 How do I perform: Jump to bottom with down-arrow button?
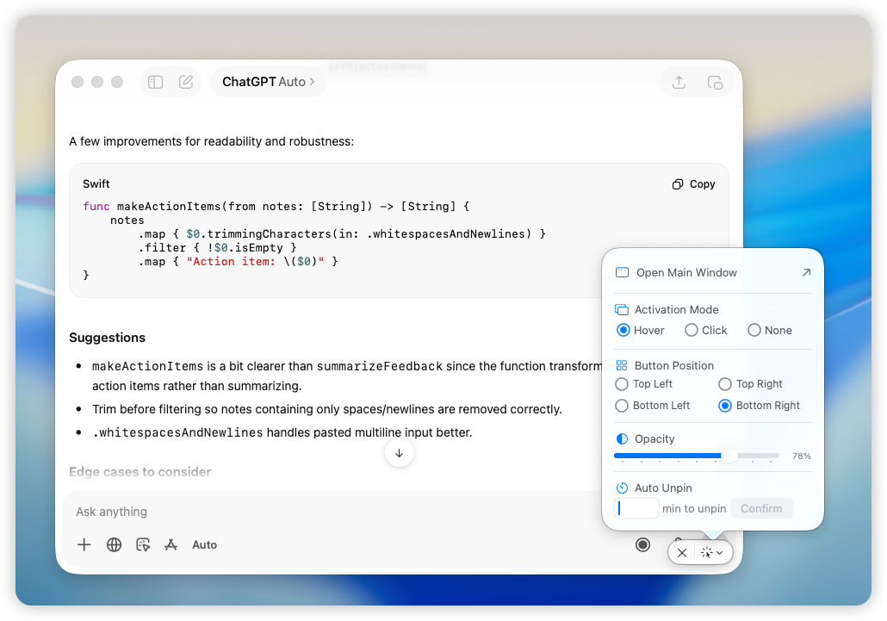pyautogui.click(x=400, y=453)
